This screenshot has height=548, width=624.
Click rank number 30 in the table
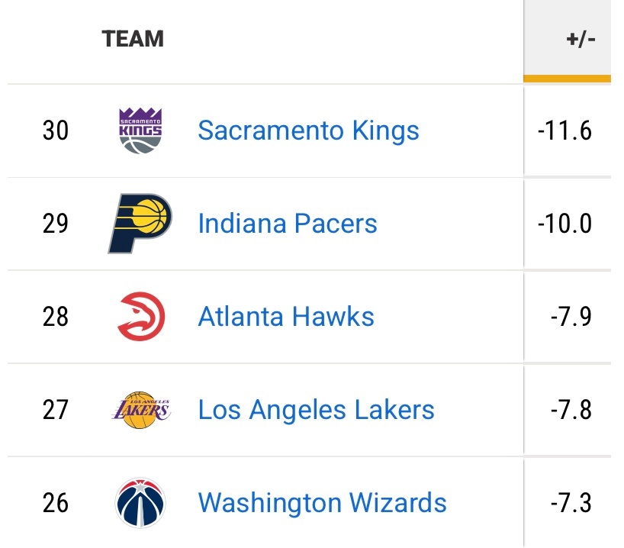56,131
